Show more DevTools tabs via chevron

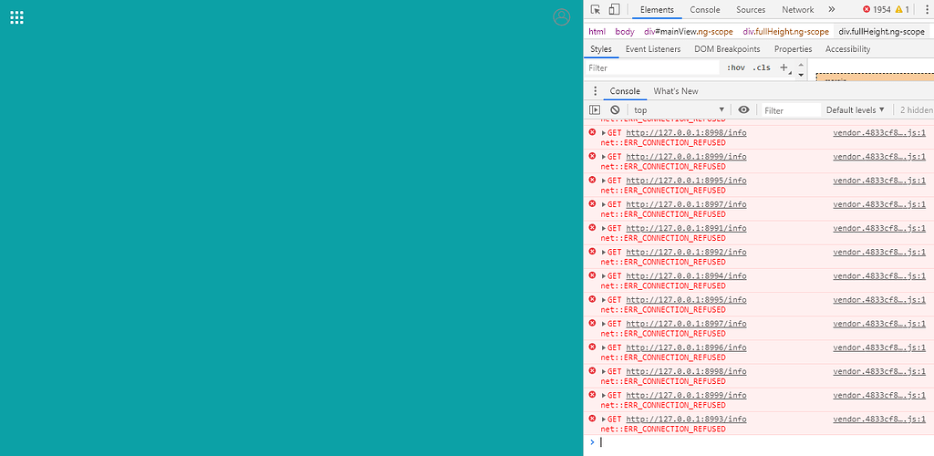tap(832, 9)
